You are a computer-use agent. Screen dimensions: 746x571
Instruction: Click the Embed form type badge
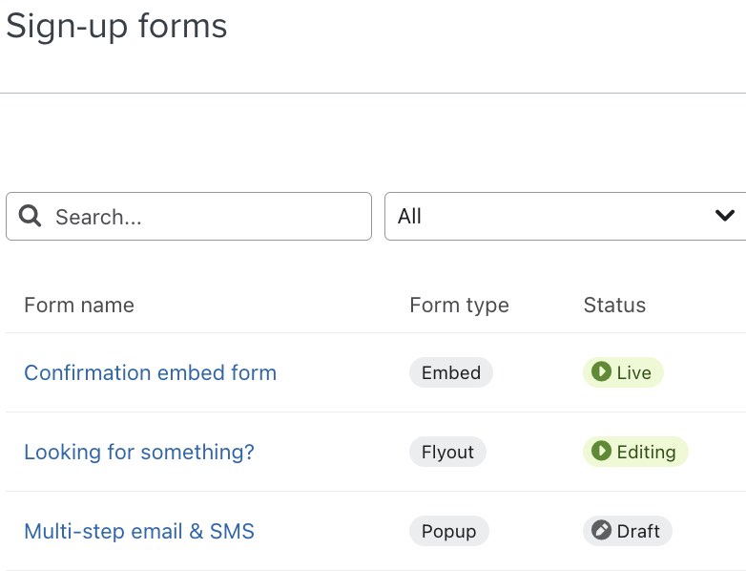pos(451,372)
